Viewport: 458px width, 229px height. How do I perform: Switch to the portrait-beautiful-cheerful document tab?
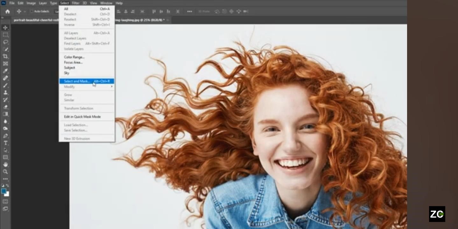pos(36,20)
